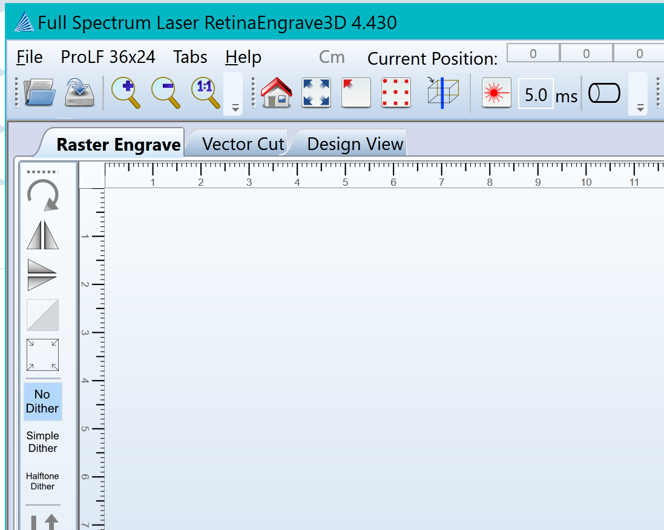Screen dimensions: 664x530
Task: Open the Tabs menu
Action: [x=190, y=57]
